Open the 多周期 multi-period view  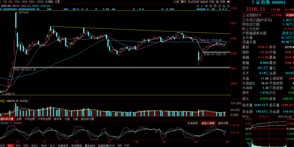coord(49,2)
